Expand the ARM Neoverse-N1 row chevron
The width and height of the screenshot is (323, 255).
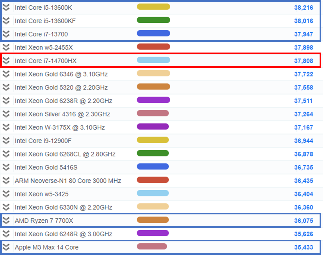click(x=6, y=181)
